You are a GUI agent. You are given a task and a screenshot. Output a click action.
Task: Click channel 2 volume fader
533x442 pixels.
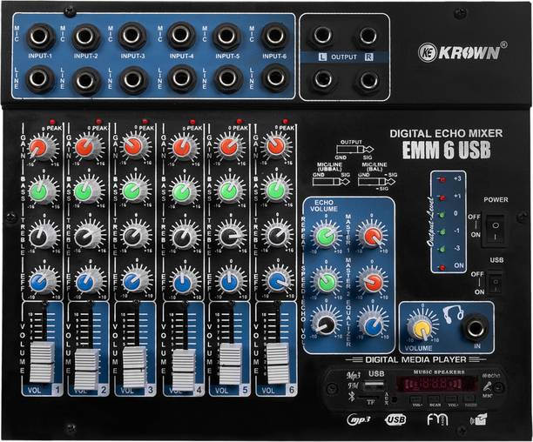click(87, 369)
